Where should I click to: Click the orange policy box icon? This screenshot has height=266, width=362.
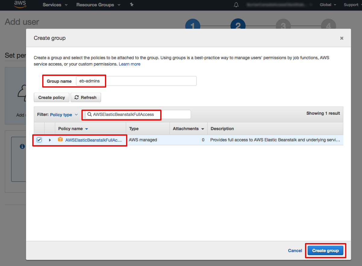[60, 139]
